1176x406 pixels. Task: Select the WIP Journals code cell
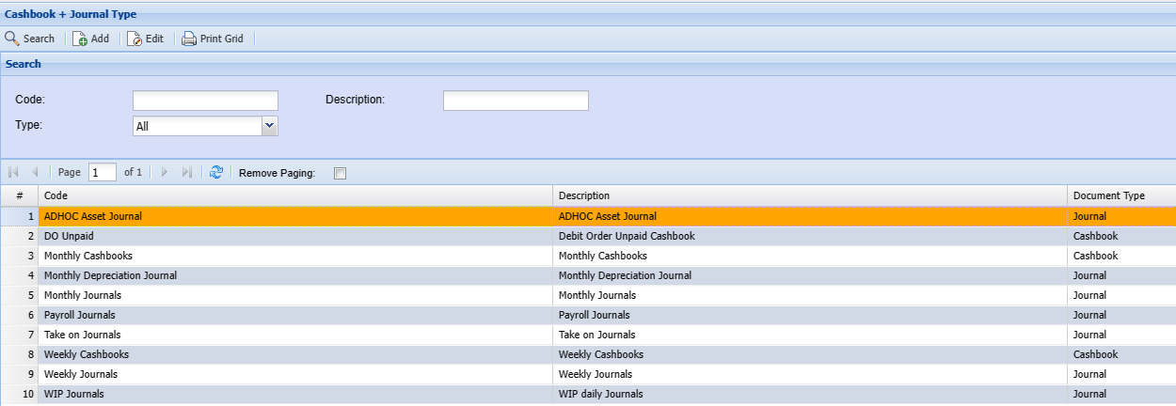coord(295,394)
